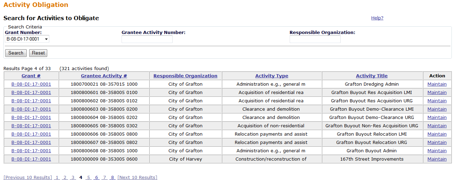
Task: Maintain the Grafton Dredging Admin activity
Action: pos(437,84)
